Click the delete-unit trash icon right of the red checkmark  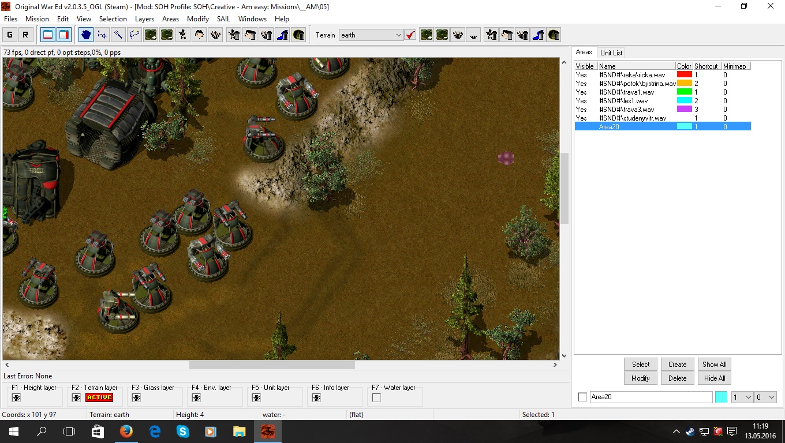(x=491, y=35)
